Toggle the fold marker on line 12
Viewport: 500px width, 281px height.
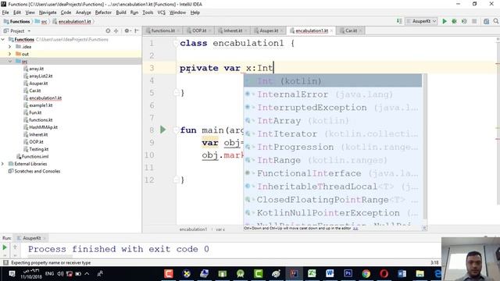tap(176, 180)
